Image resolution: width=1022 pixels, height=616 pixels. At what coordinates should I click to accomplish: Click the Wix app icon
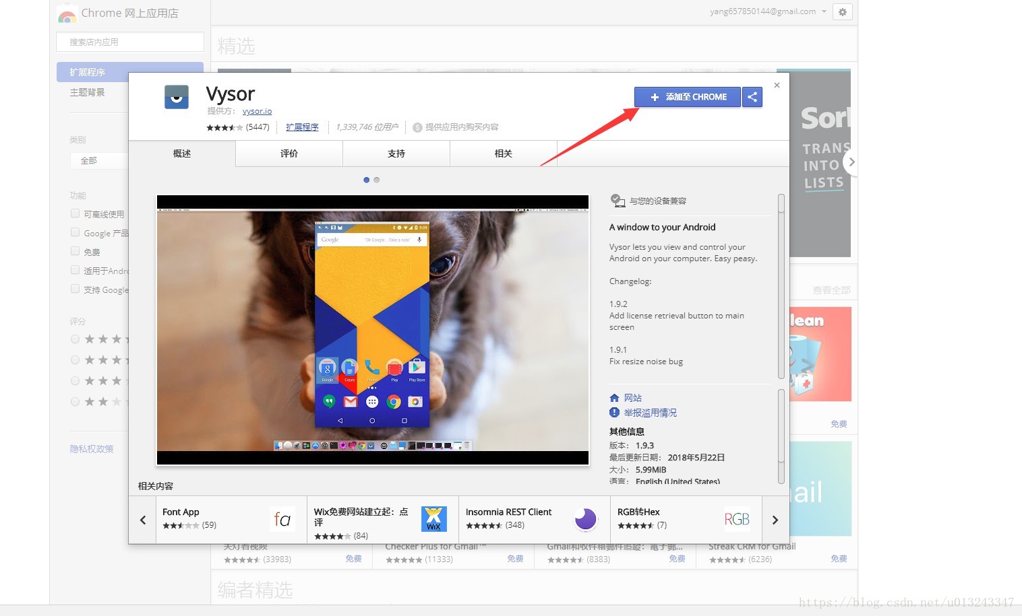pyautogui.click(x=434, y=519)
